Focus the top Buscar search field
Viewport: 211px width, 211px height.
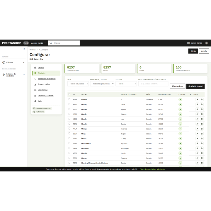point(64,43)
